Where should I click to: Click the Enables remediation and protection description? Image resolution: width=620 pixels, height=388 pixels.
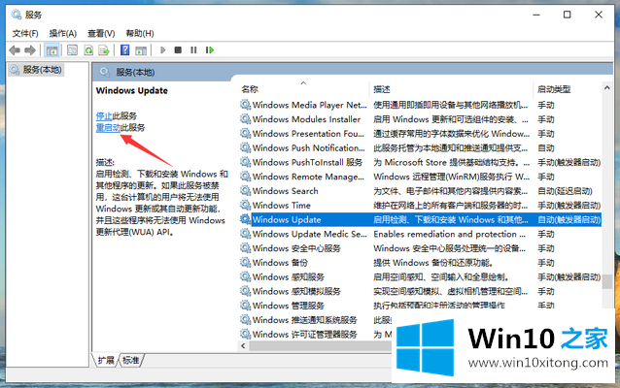[x=449, y=234]
